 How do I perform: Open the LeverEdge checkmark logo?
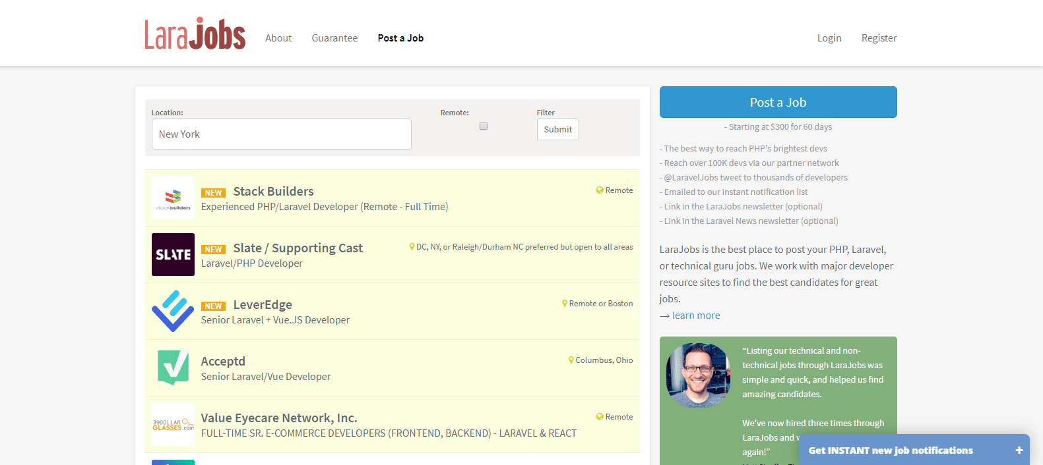[173, 311]
